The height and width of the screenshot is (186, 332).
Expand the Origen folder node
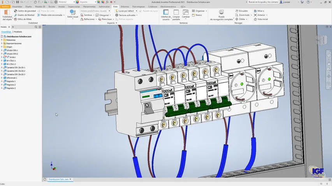coord(2,47)
